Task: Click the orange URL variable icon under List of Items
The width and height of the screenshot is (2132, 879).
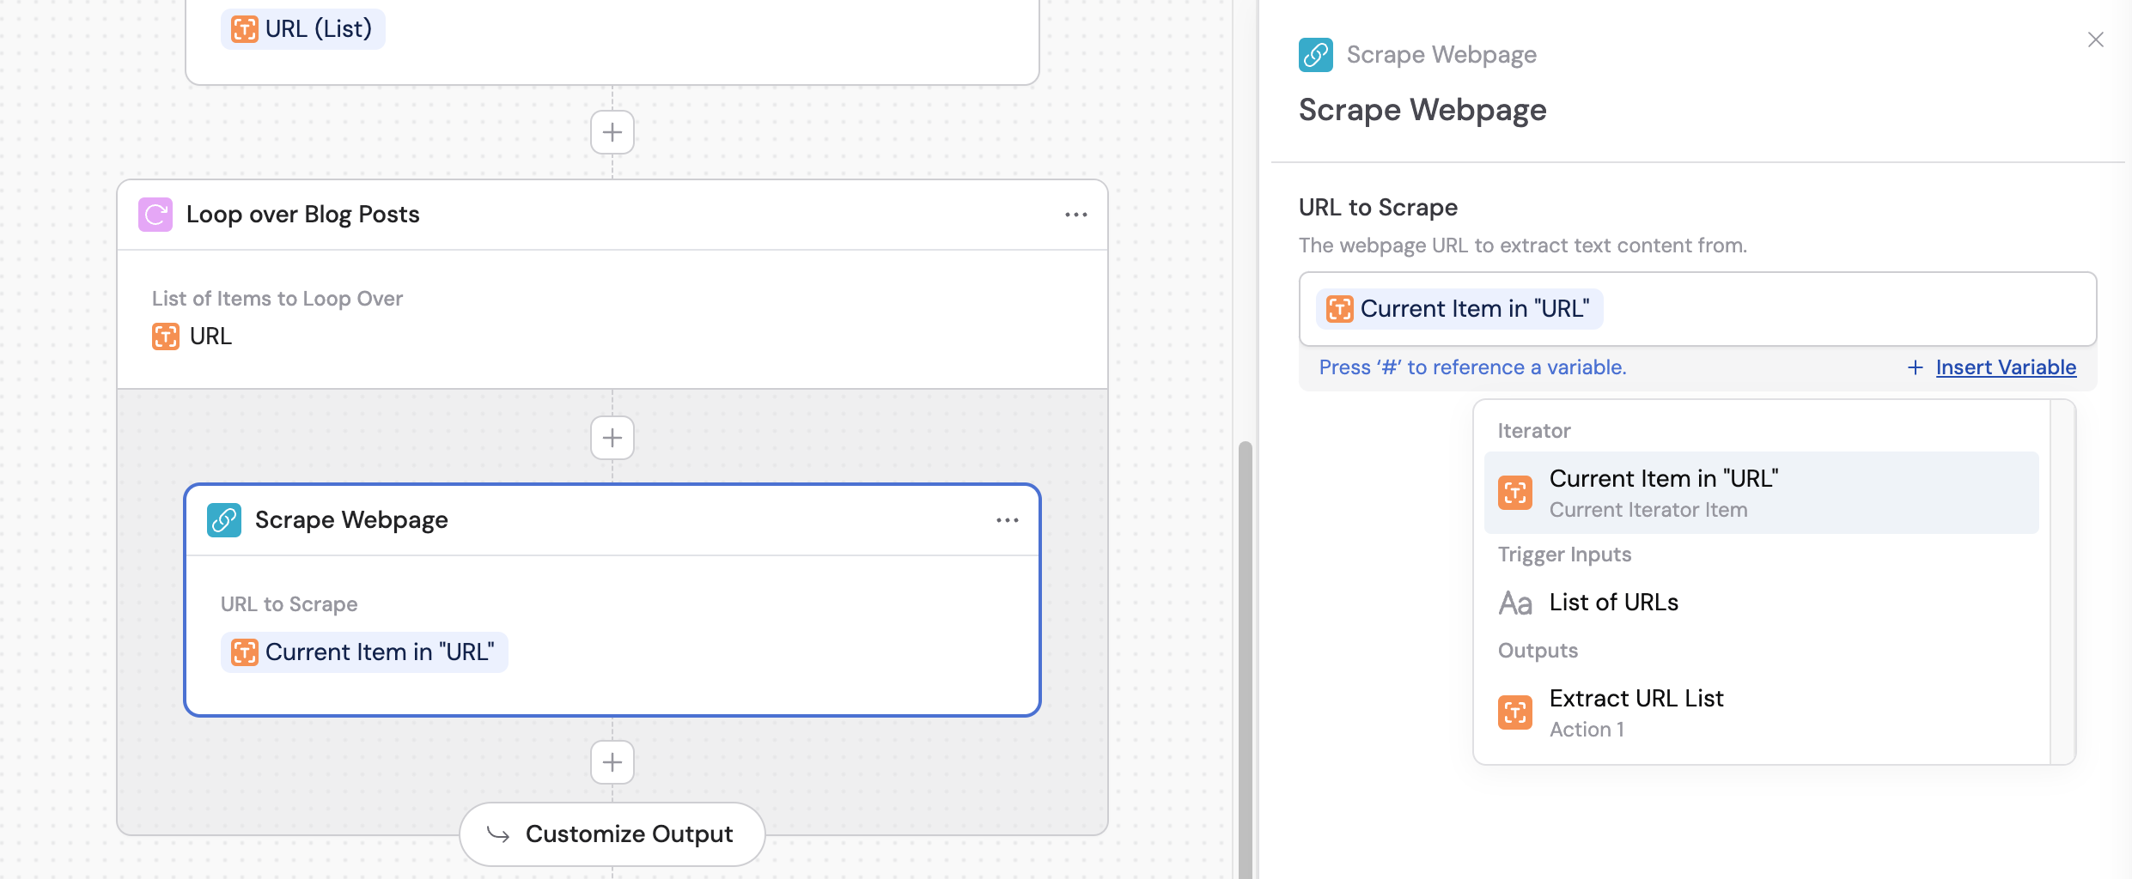Action: [167, 336]
